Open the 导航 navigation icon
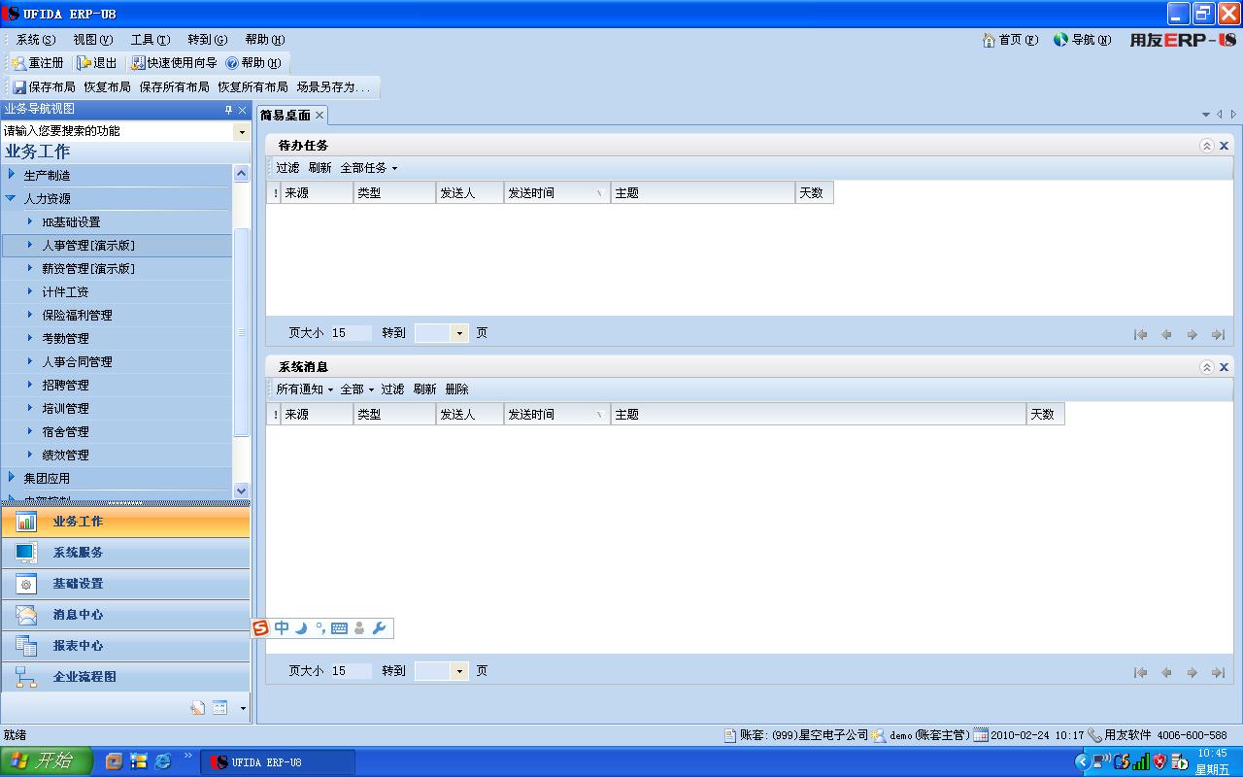 (x=1060, y=40)
